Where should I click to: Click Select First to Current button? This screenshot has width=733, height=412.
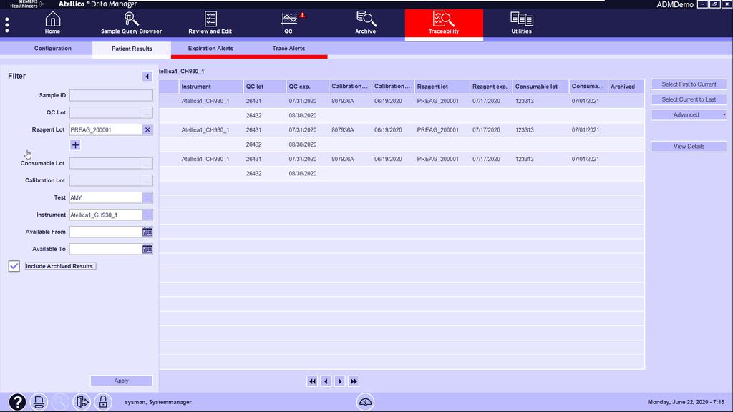point(689,84)
